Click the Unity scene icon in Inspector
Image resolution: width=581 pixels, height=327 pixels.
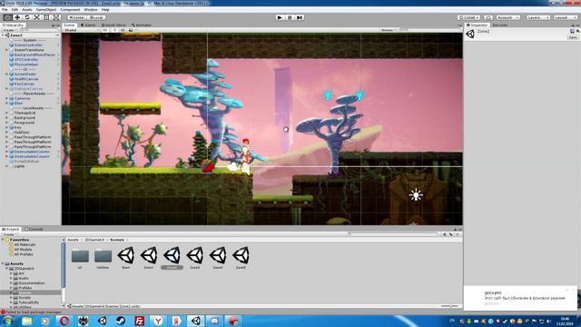pos(470,34)
